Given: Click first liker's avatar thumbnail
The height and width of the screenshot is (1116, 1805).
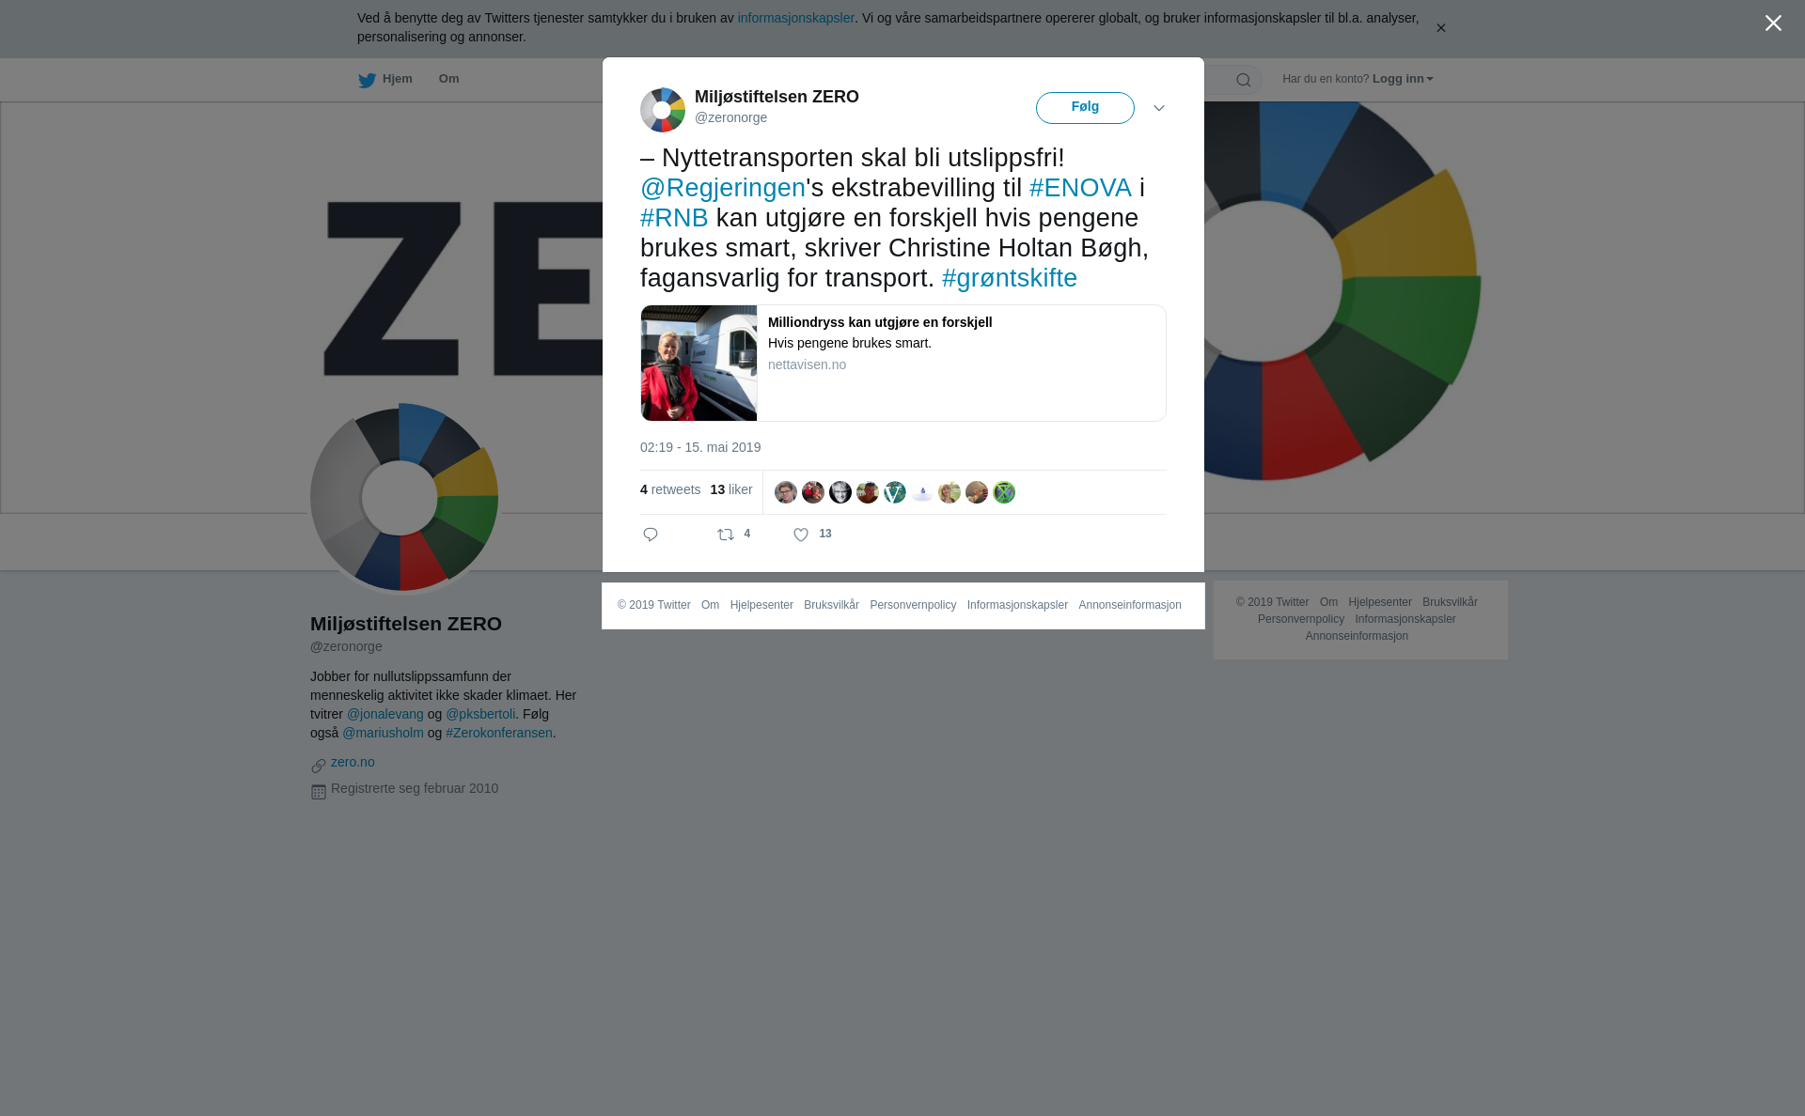Looking at the screenshot, I should [x=786, y=492].
